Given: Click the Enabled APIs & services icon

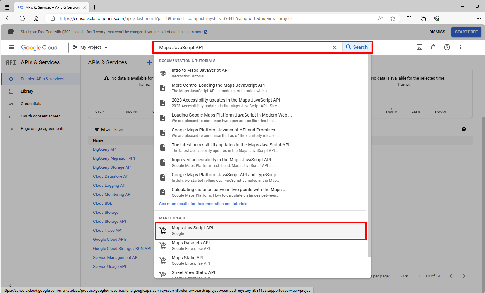Looking at the screenshot, I should click(x=11, y=79).
